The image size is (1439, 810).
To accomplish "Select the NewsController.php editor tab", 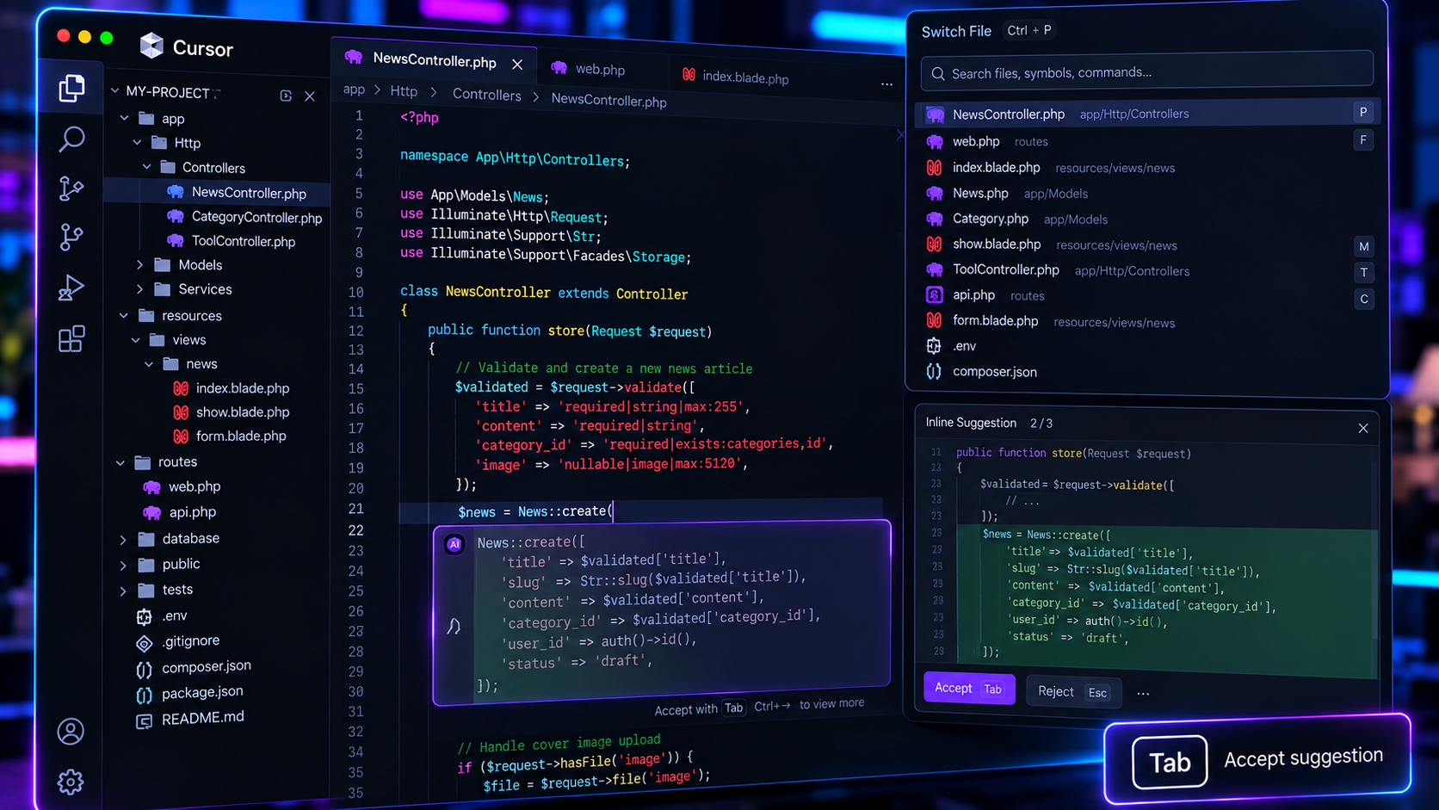I will (435, 60).
